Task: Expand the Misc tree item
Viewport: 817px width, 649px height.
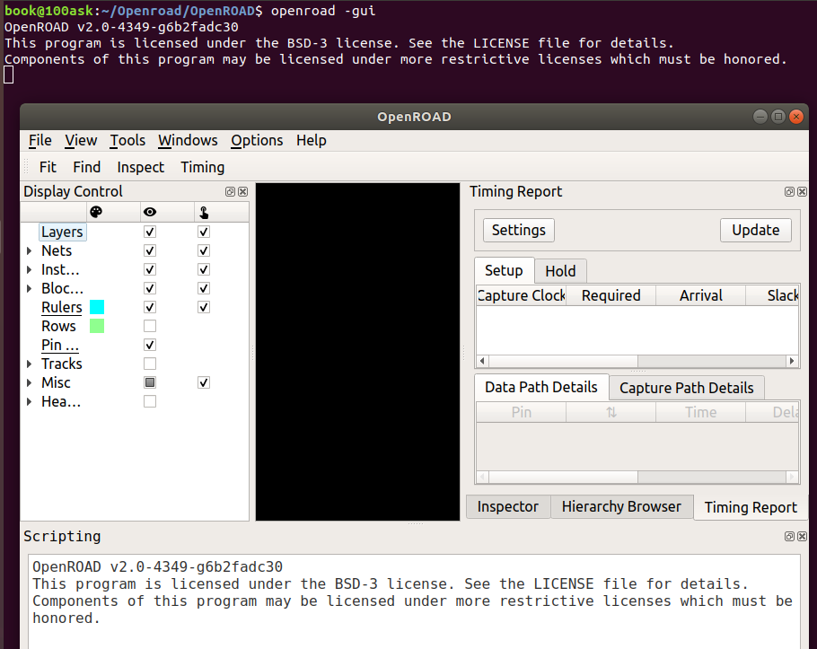Action: (x=29, y=382)
